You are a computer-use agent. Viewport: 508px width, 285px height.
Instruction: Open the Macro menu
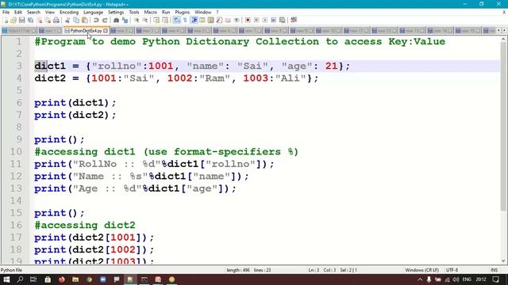[x=150, y=13]
